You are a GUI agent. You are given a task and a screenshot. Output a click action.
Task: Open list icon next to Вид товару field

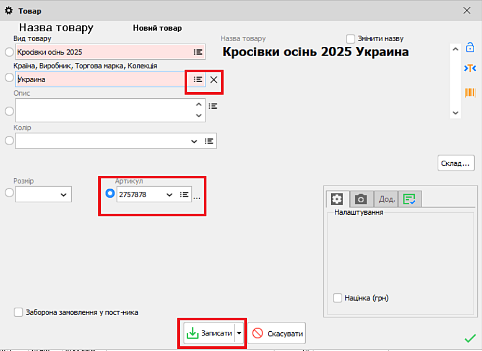[198, 52]
